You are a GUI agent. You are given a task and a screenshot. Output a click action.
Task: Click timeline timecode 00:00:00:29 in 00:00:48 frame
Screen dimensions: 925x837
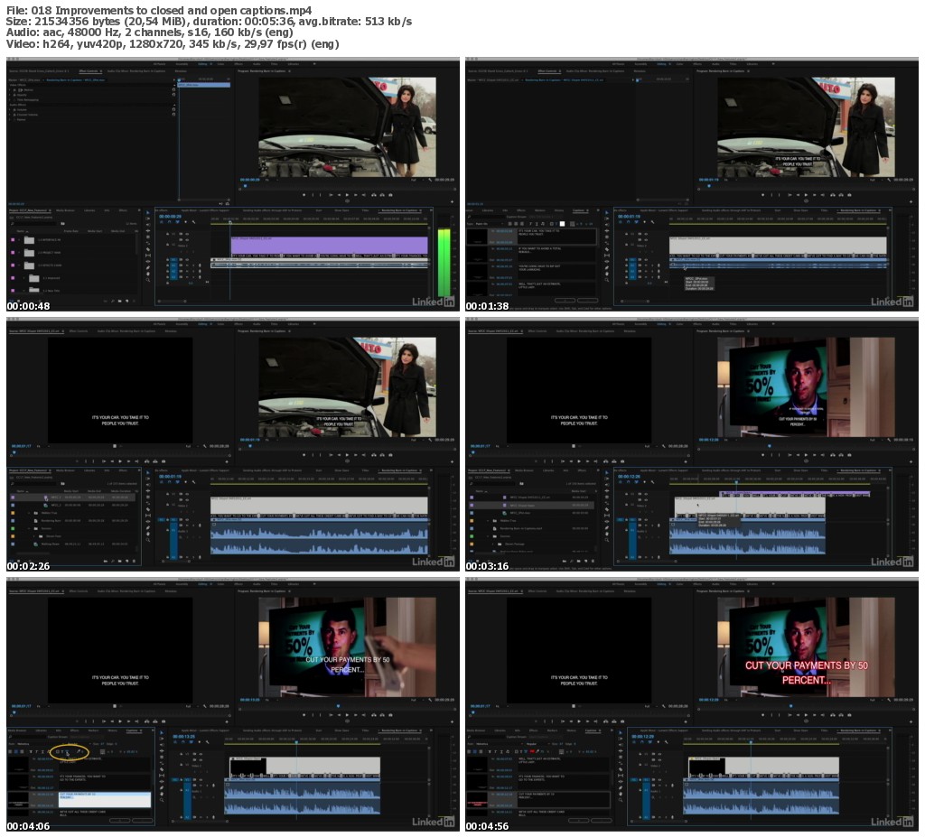[171, 216]
